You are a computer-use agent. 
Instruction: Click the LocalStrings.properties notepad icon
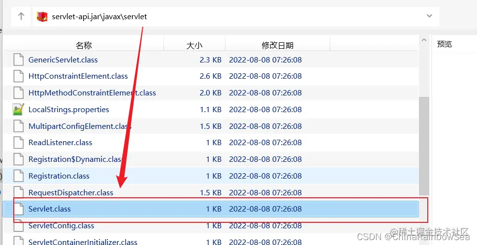pyautogui.click(x=19, y=109)
